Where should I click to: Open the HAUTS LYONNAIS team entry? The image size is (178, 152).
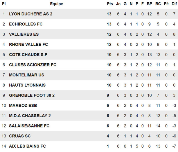[x=27, y=85]
